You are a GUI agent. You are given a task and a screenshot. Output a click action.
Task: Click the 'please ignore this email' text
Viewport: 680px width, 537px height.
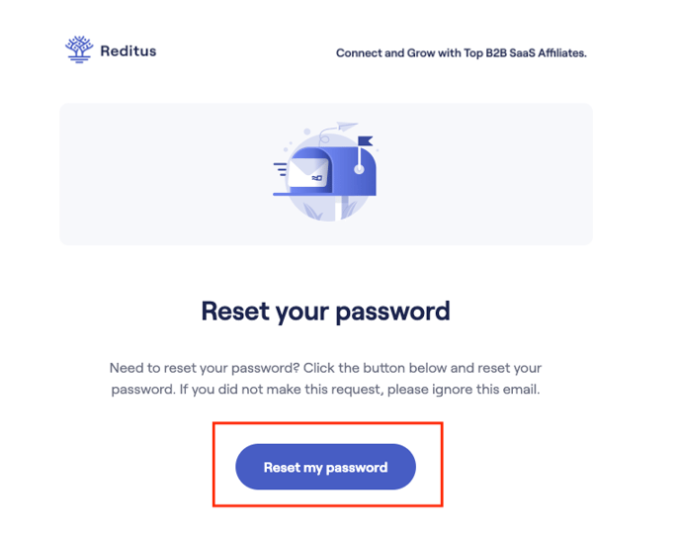tap(464, 389)
